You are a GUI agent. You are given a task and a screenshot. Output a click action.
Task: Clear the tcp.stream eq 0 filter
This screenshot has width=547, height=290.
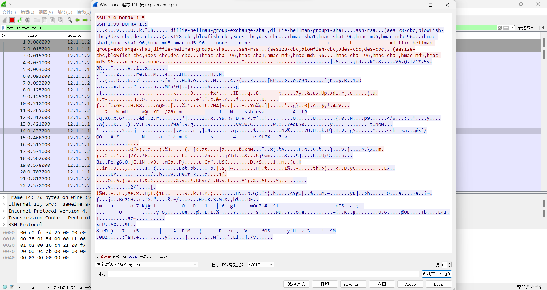click(500, 28)
